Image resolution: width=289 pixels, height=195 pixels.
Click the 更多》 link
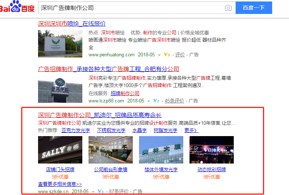pyautogui.click(x=191, y=131)
